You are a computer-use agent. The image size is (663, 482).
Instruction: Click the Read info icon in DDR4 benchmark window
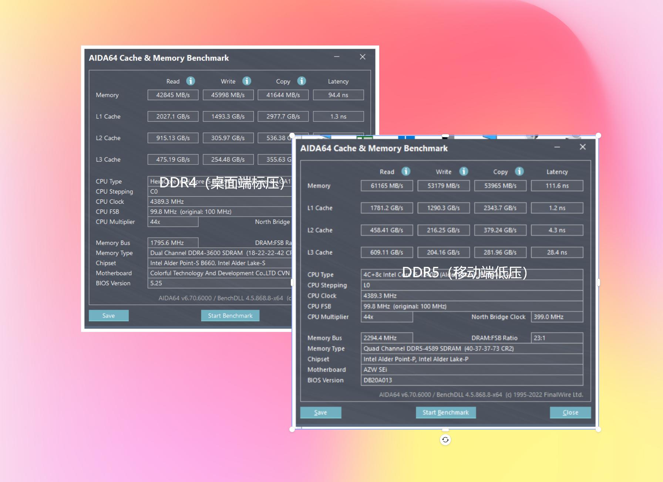pyautogui.click(x=191, y=81)
